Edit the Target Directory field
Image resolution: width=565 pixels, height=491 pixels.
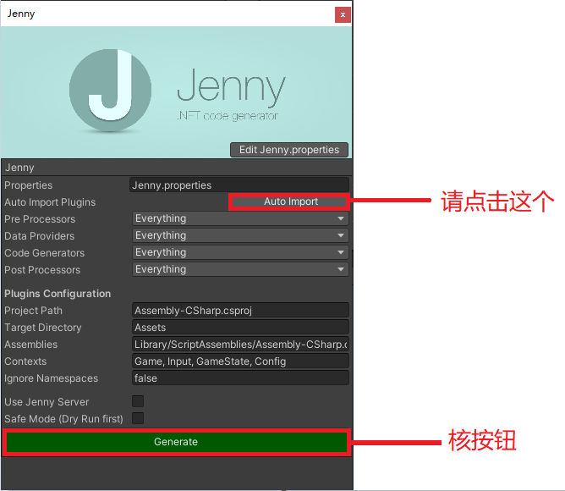point(240,328)
